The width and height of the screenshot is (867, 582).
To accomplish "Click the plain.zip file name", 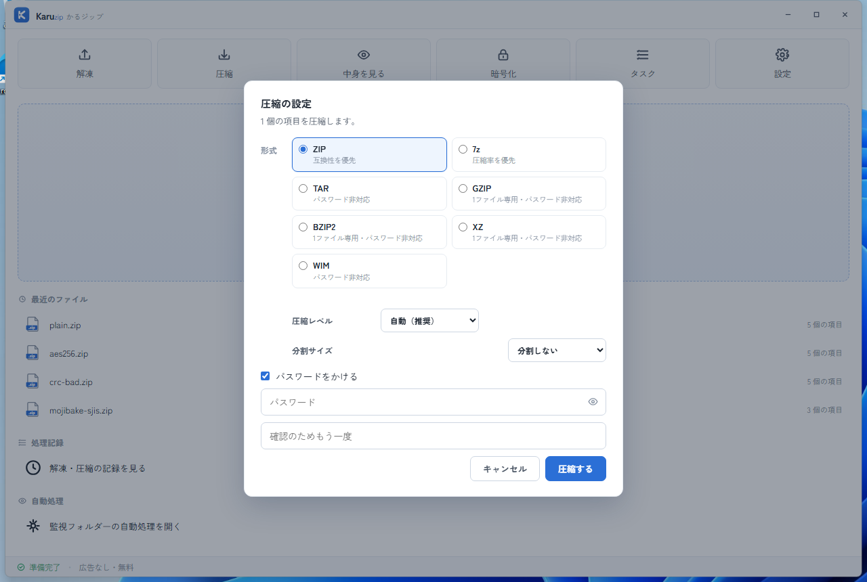I will click(65, 326).
